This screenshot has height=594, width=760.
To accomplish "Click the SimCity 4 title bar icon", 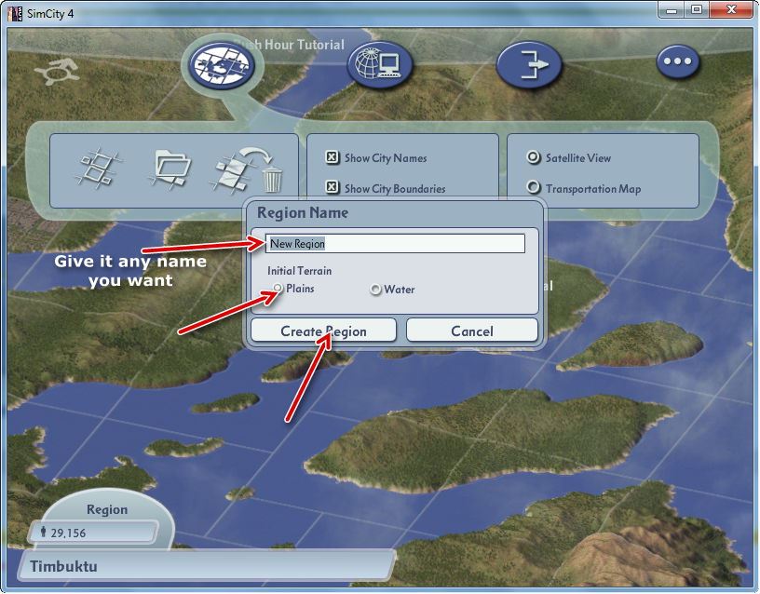I will [15, 13].
